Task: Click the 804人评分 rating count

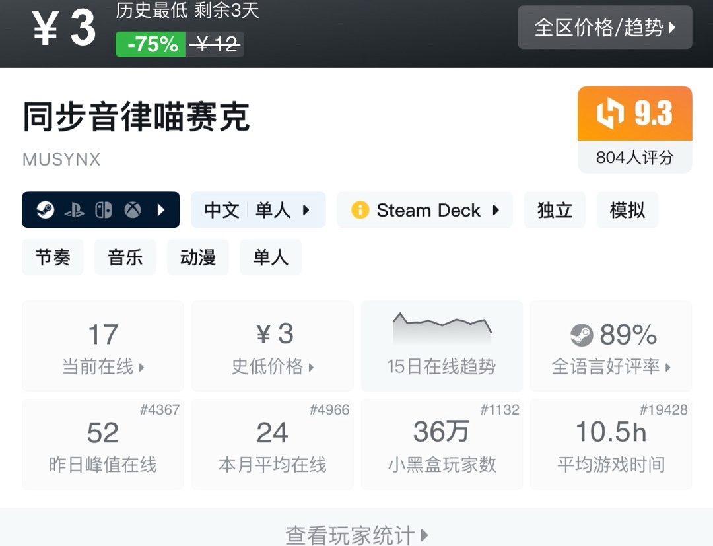Action: point(635,157)
